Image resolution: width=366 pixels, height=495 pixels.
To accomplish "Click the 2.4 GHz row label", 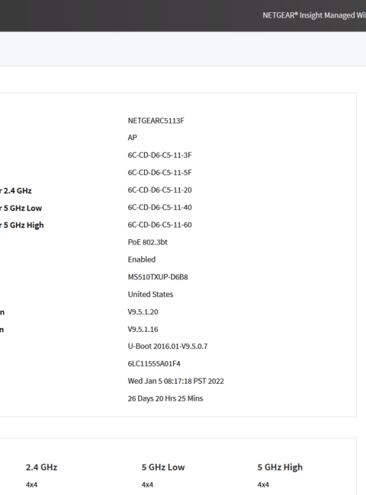I will 16,190.
